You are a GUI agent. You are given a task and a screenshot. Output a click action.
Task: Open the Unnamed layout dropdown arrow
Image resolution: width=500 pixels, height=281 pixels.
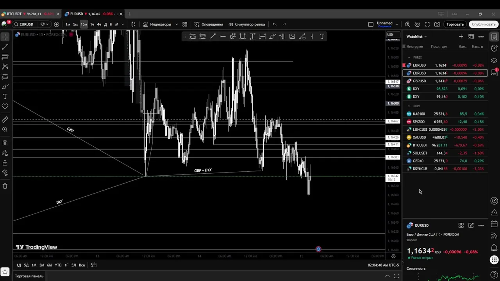coord(397,24)
